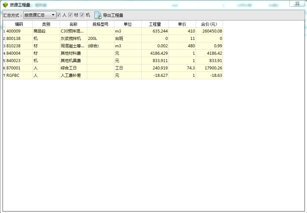Click quantity value 635.244
Image resolution: width=307 pixels, height=213 pixels.
tap(155, 31)
